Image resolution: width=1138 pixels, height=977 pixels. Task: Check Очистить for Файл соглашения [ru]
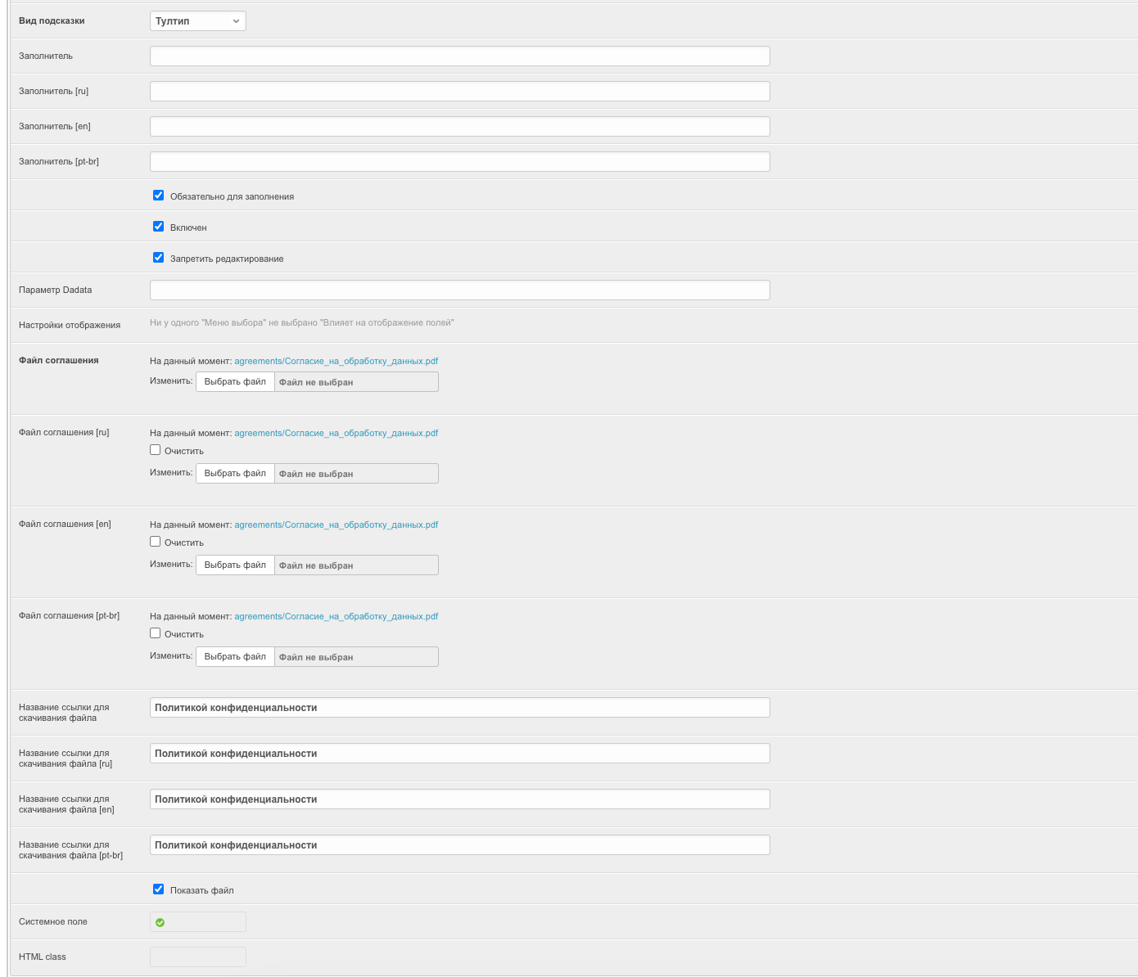tap(156, 450)
